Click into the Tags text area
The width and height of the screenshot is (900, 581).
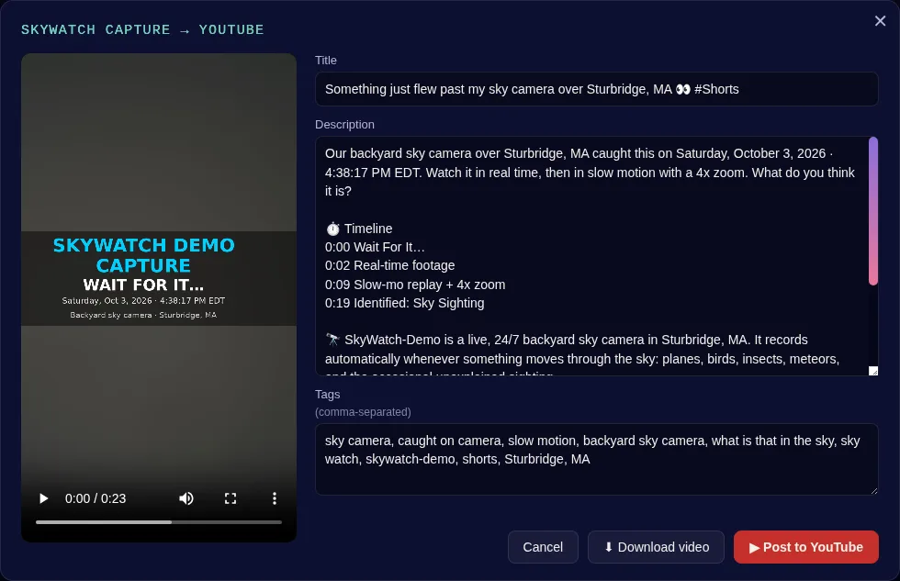coord(596,460)
